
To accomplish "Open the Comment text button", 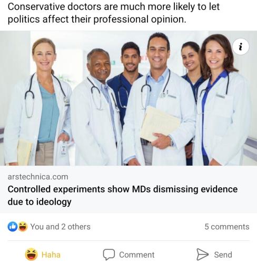I will coord(137,255).
